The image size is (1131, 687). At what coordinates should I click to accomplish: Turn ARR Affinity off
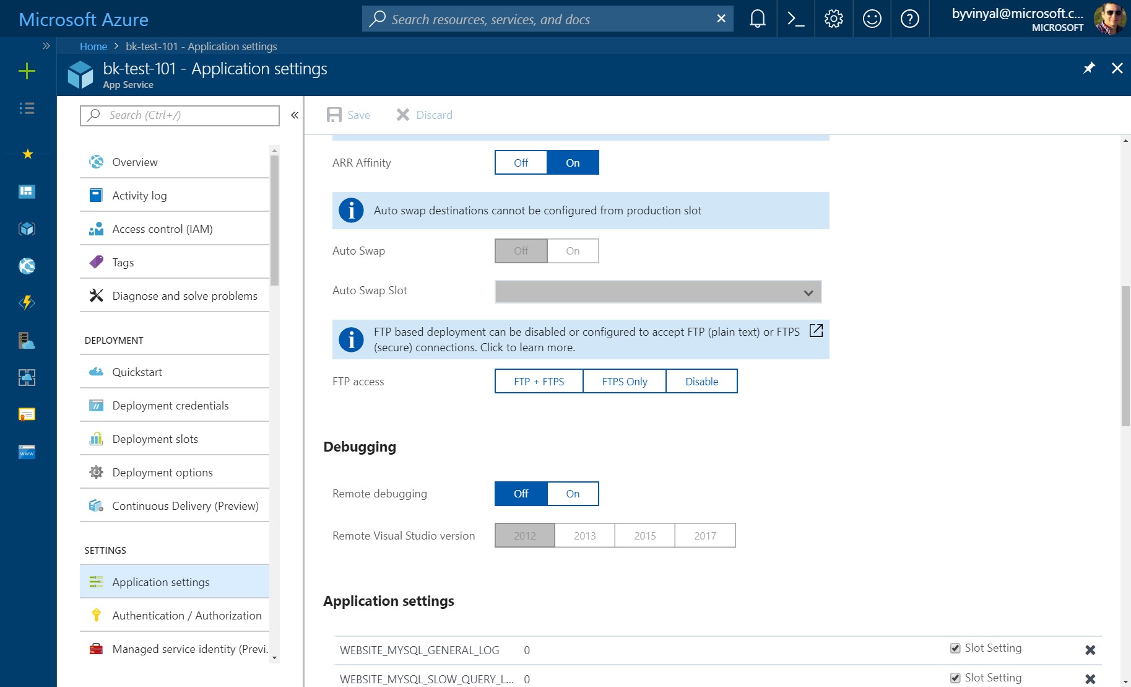click(x=521, y=163)
